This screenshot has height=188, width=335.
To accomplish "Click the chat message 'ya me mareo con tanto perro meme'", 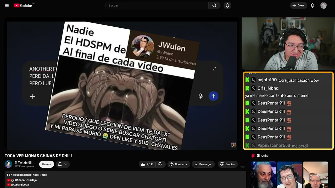I will [277, 96].
